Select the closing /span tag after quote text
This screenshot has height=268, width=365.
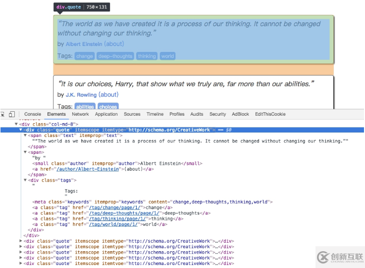37,147
